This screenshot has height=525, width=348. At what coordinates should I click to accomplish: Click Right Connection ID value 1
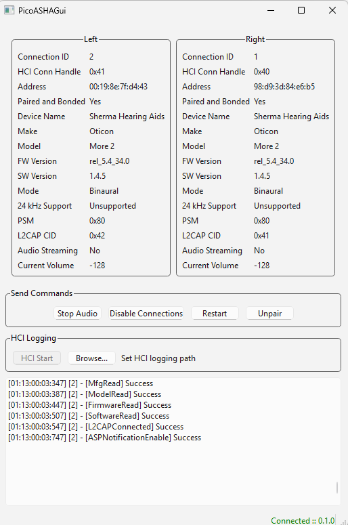[256, 57]
